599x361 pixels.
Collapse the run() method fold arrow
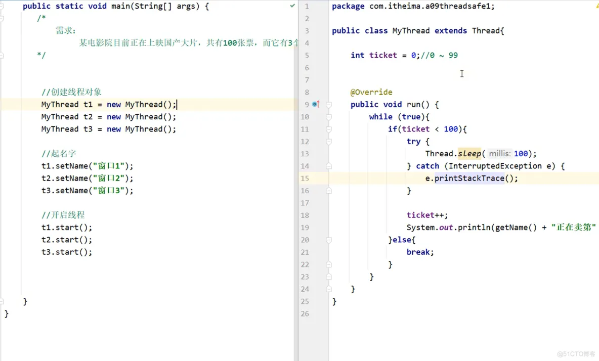(x=329, y=104)
